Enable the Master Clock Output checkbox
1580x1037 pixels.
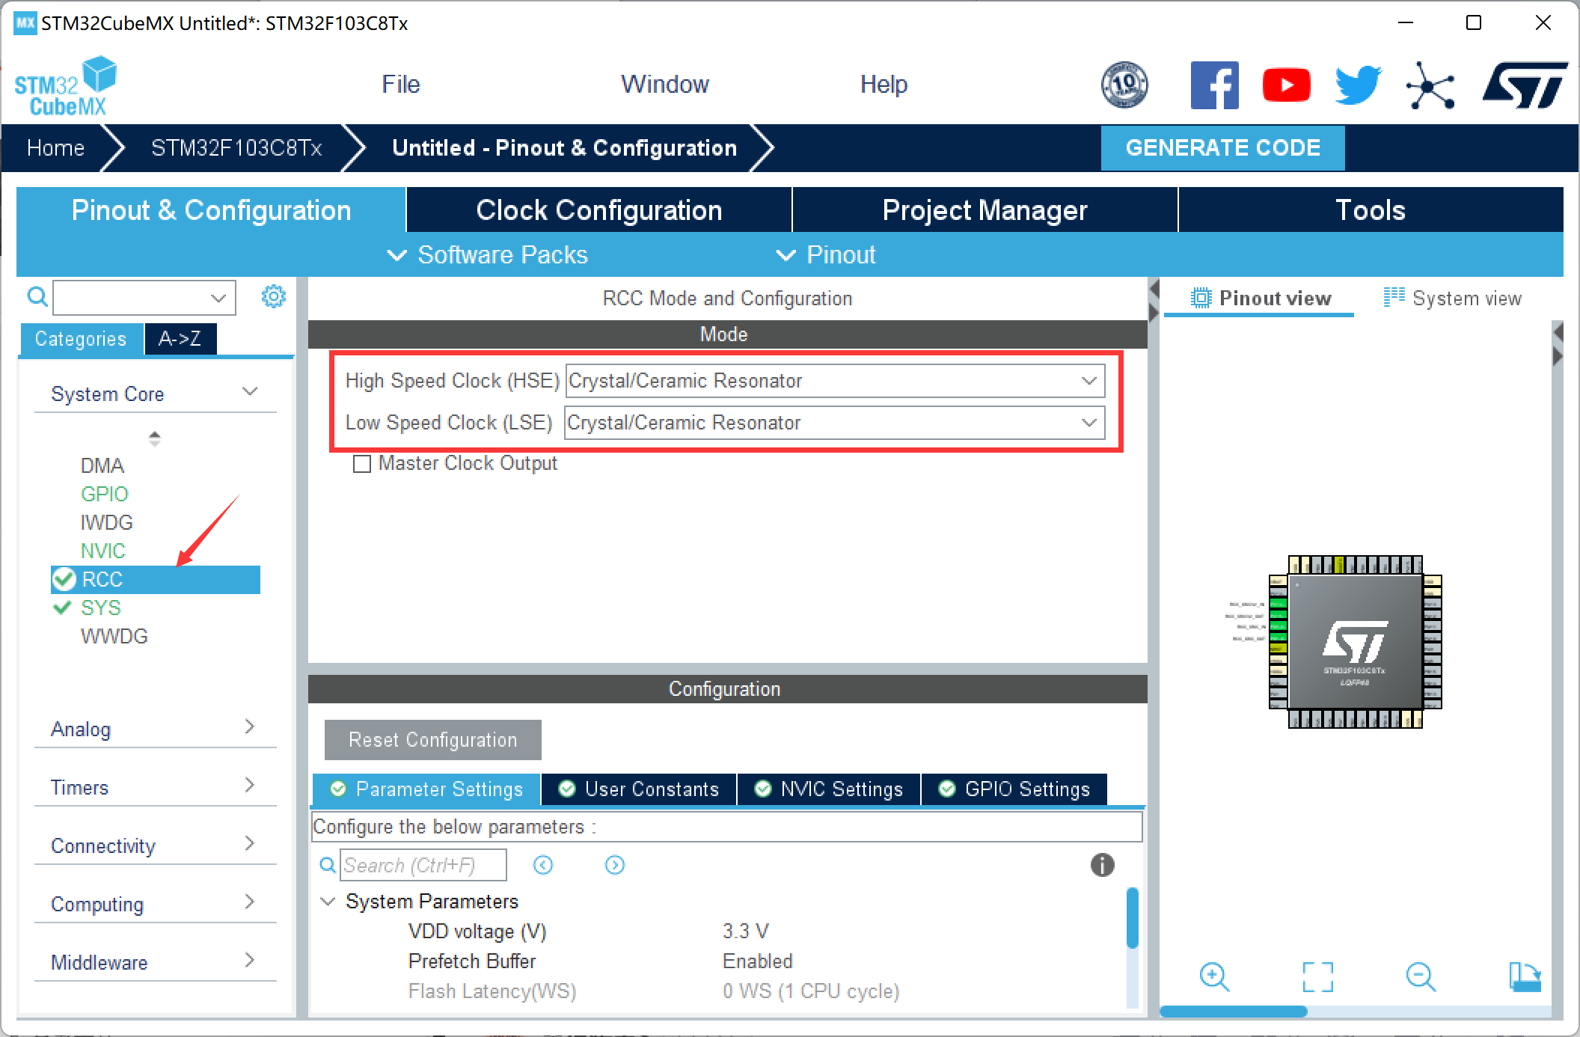pyautogui.click(x=362, y=464)
